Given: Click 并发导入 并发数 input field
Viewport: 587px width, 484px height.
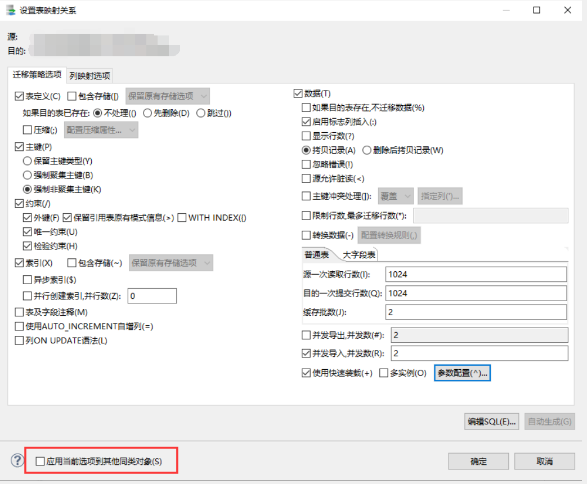Looking at the screenshot, I should coord(479,353).
